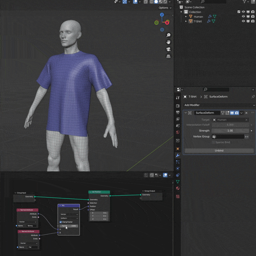
Task: Open the Add Modifier dropdown
Action: coord(219,105)
